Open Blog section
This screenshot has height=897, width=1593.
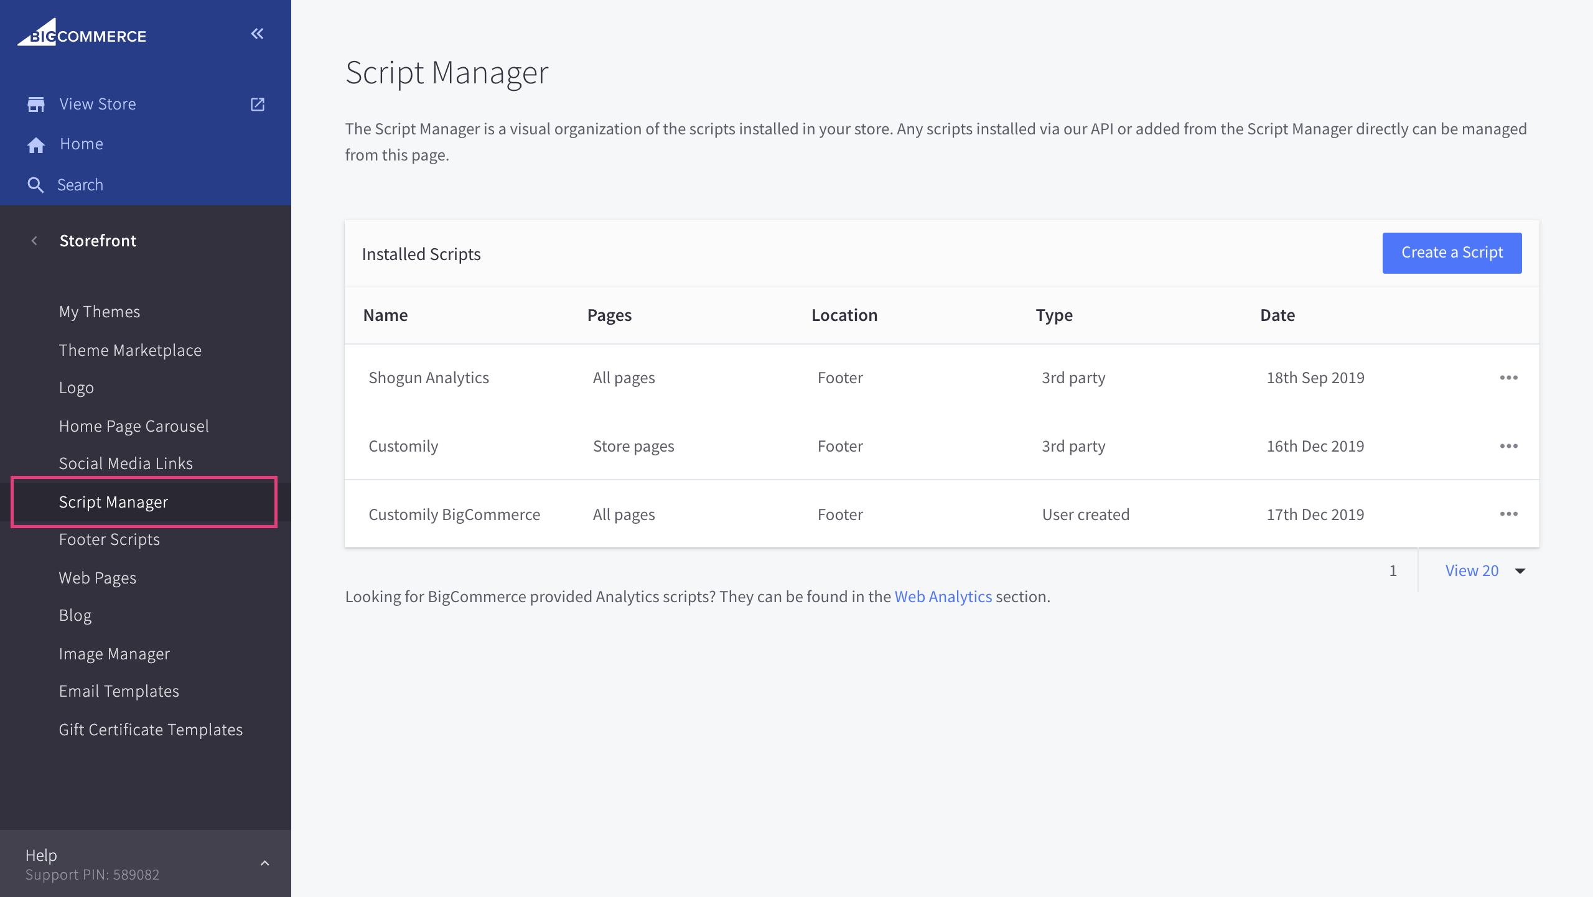pyautogui.click(x=75, y=615)
